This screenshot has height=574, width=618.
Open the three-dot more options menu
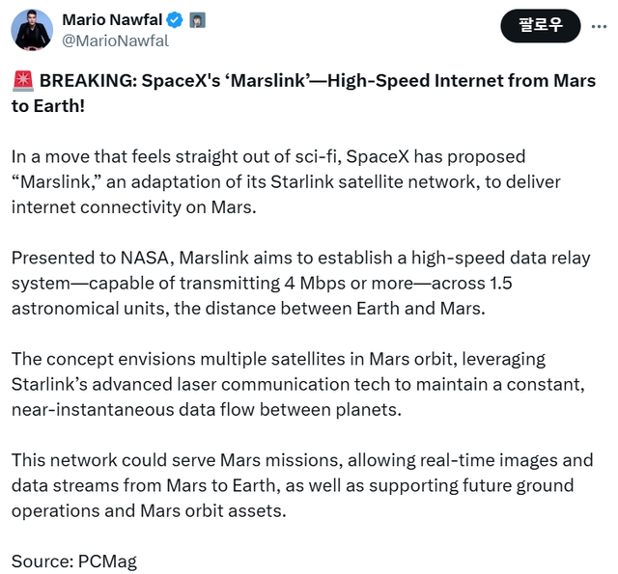(599, 27)
